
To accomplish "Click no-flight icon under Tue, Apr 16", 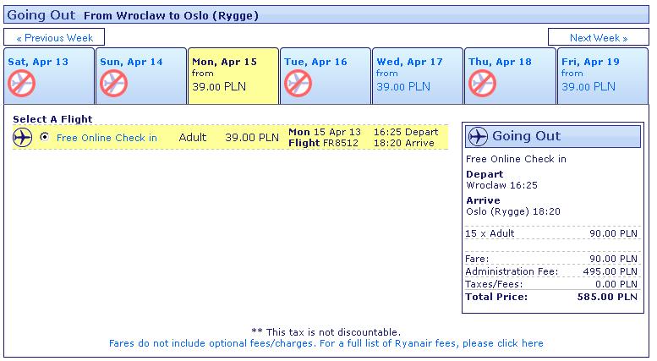I will coord(298,84).
